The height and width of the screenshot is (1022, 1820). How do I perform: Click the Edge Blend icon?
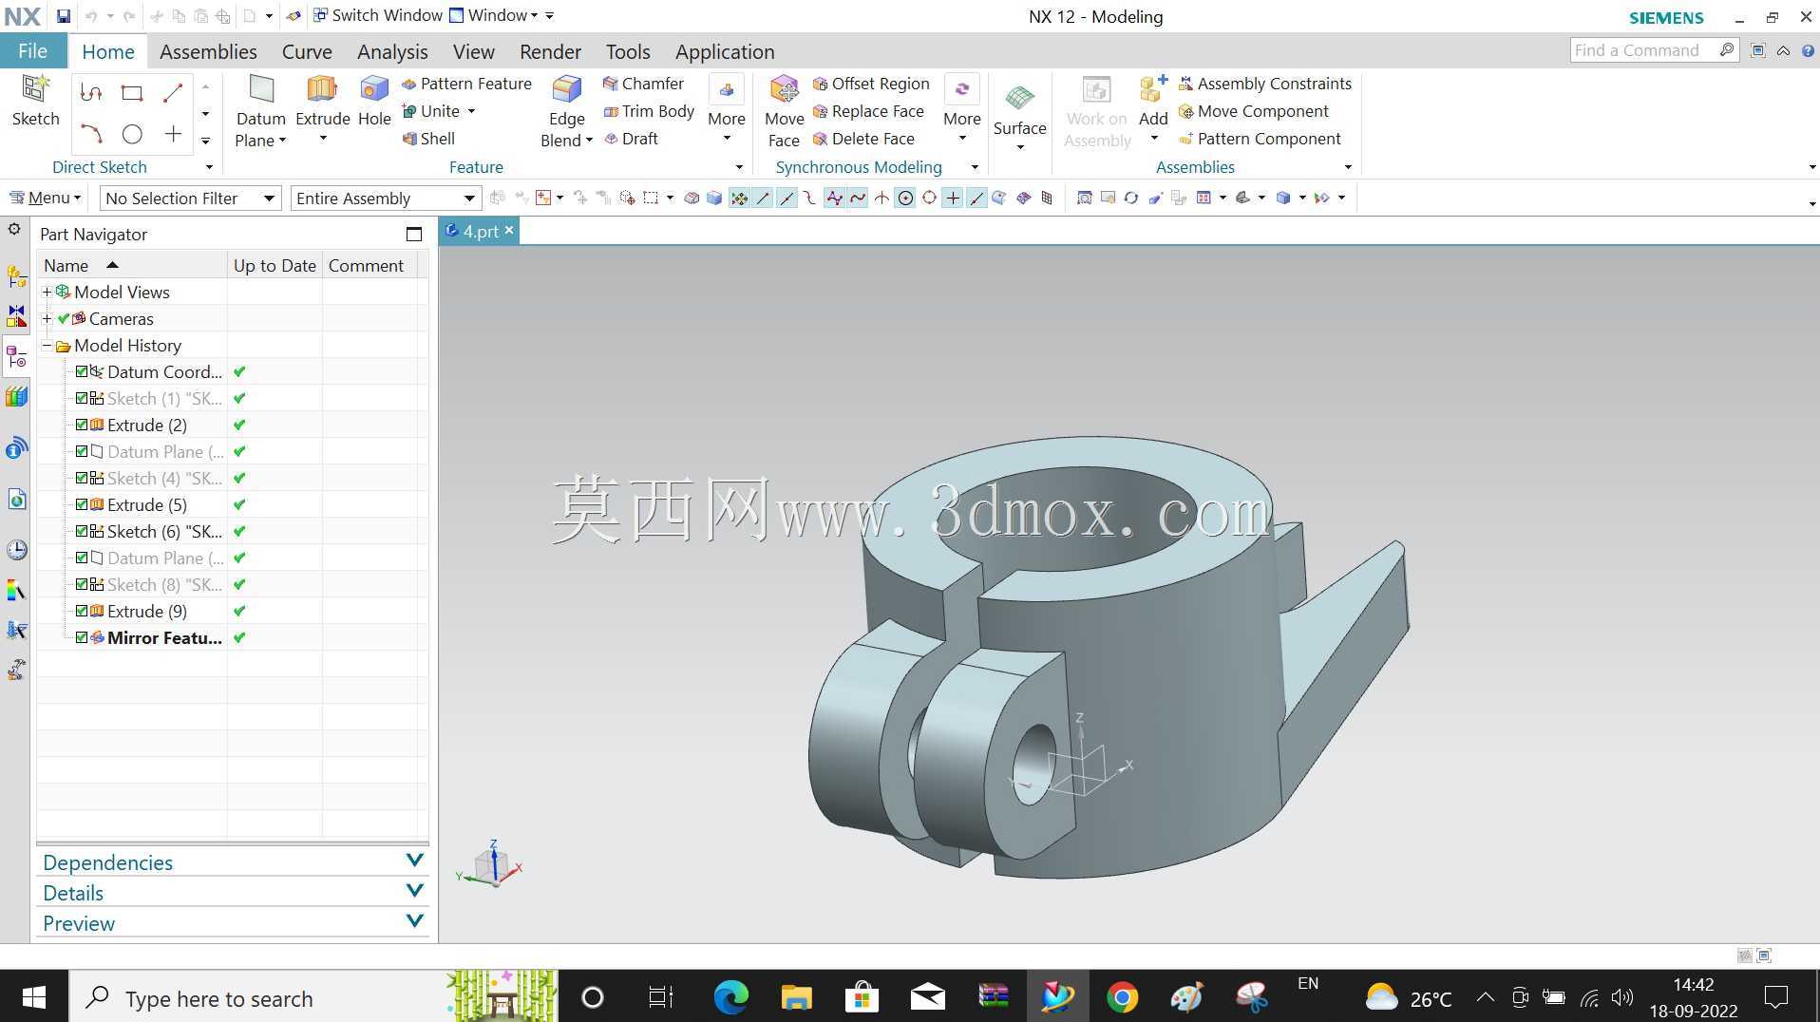567,91
